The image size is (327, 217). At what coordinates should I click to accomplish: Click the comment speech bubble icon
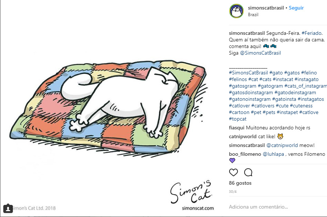tap(248, 172)
